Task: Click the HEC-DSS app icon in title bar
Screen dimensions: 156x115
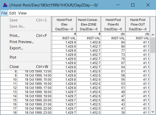Action: (3, 5)
